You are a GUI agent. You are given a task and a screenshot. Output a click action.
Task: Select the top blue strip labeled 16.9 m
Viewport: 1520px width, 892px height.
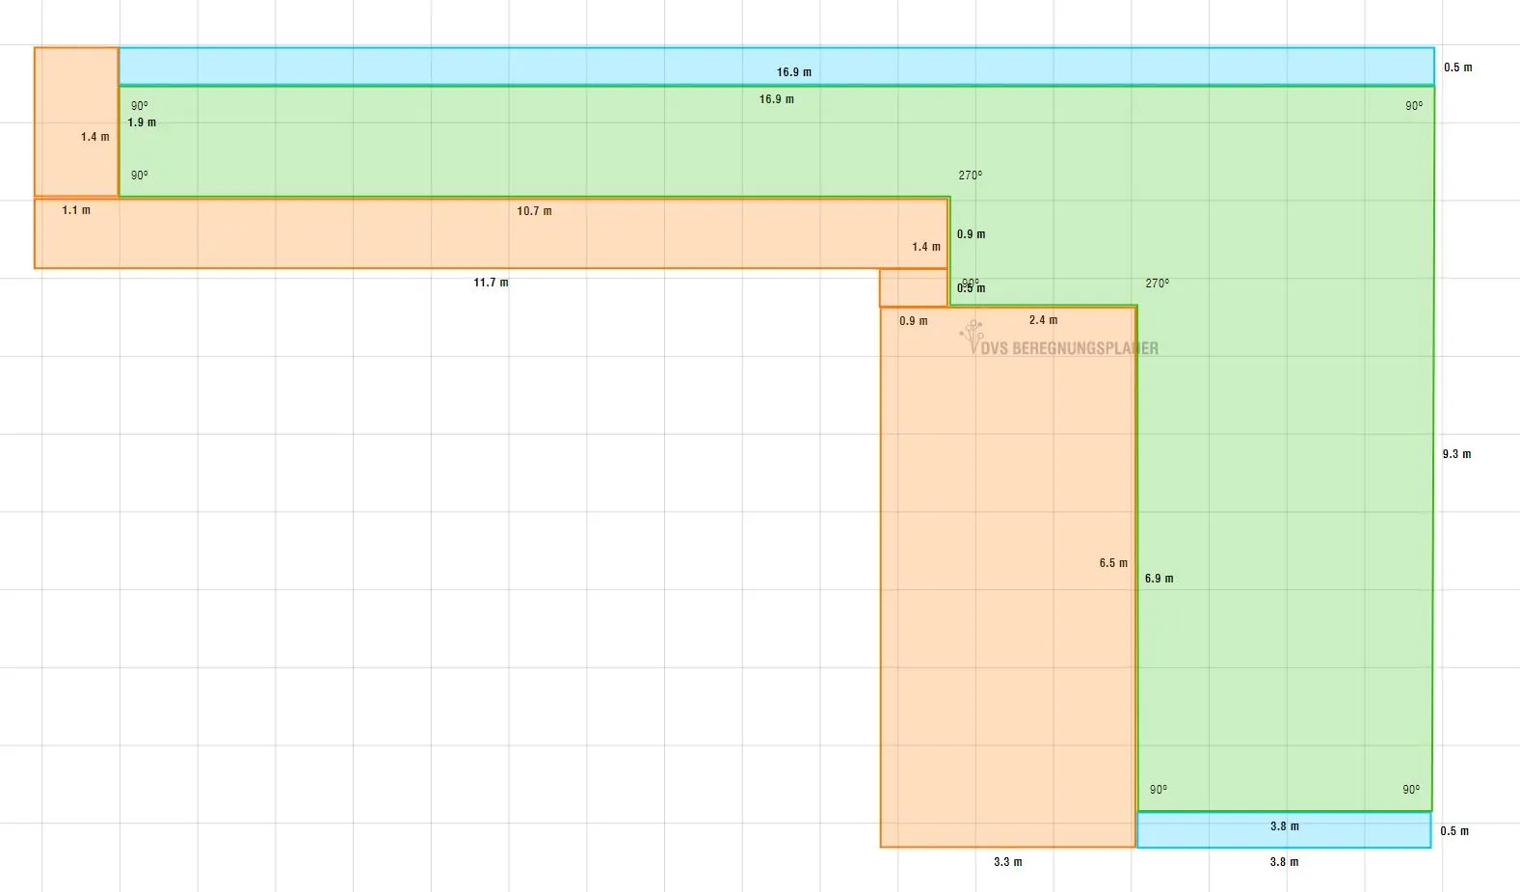point(578,66)
